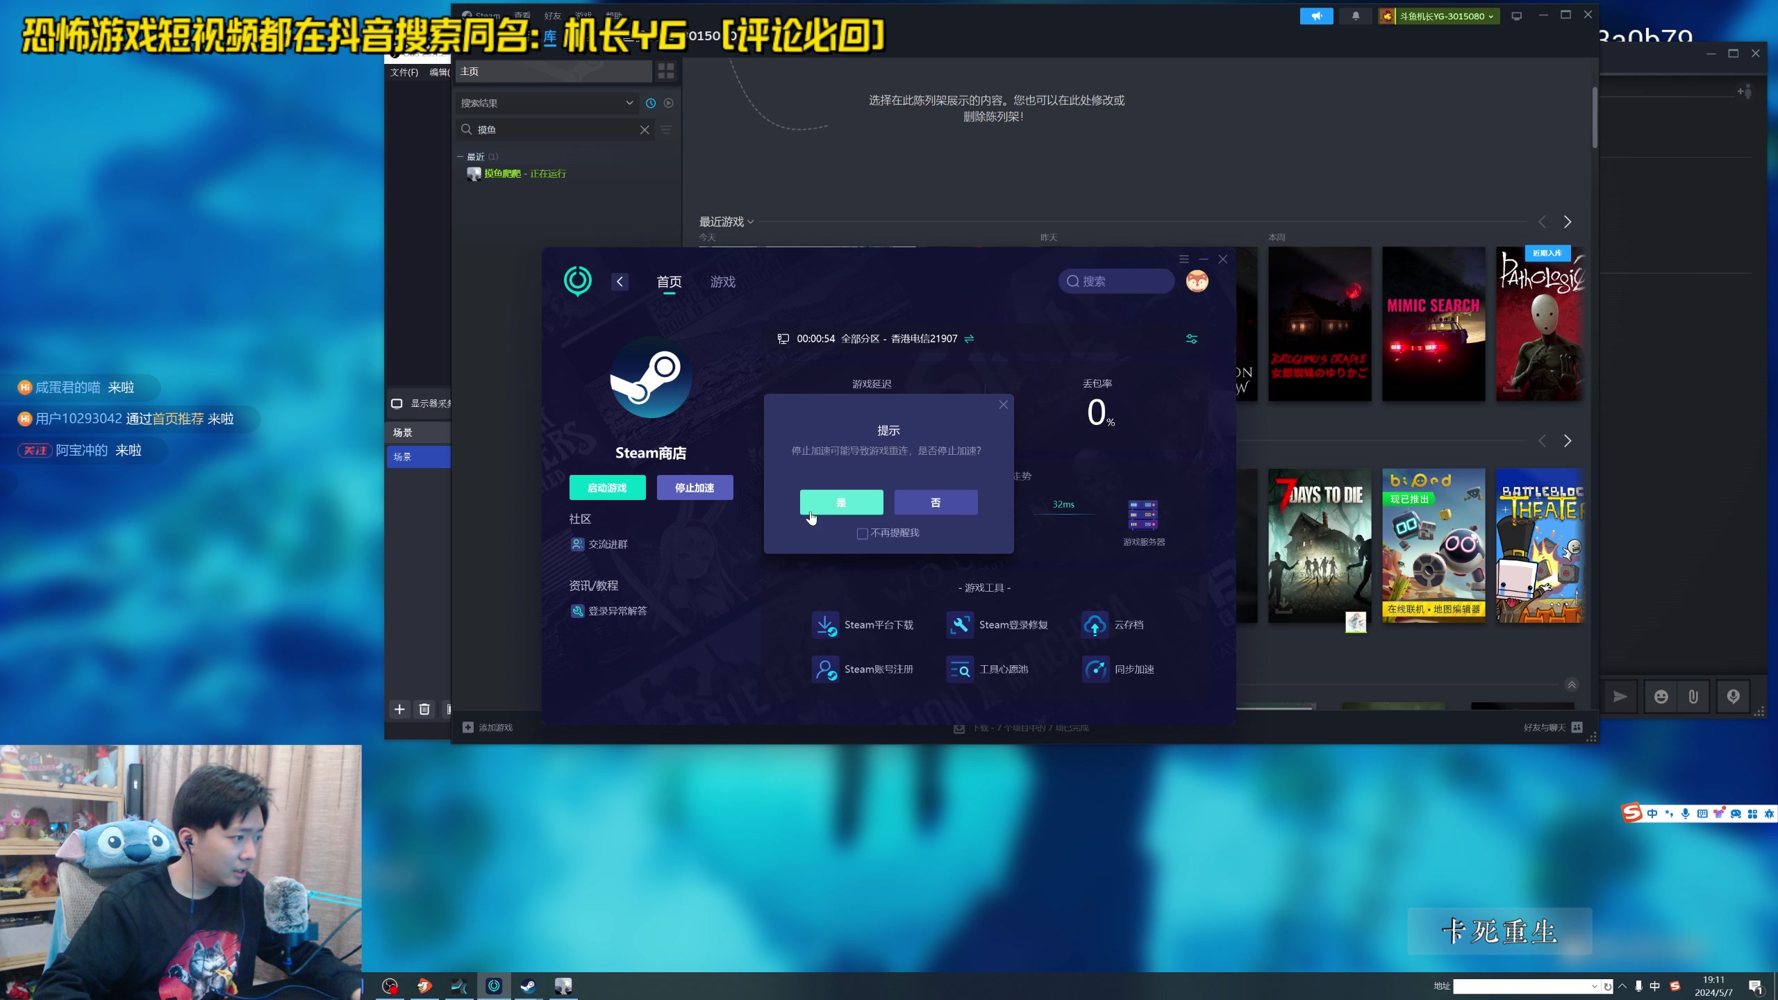Switch to the 游戏 tab in accelerator

(x=722, y=282)
